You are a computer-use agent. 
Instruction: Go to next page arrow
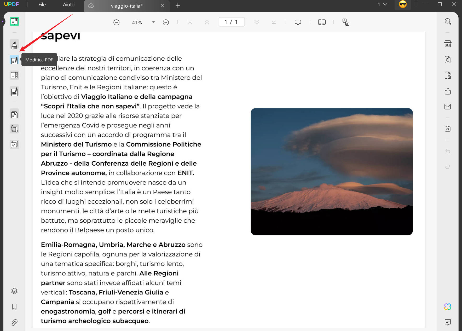point(257,22)
